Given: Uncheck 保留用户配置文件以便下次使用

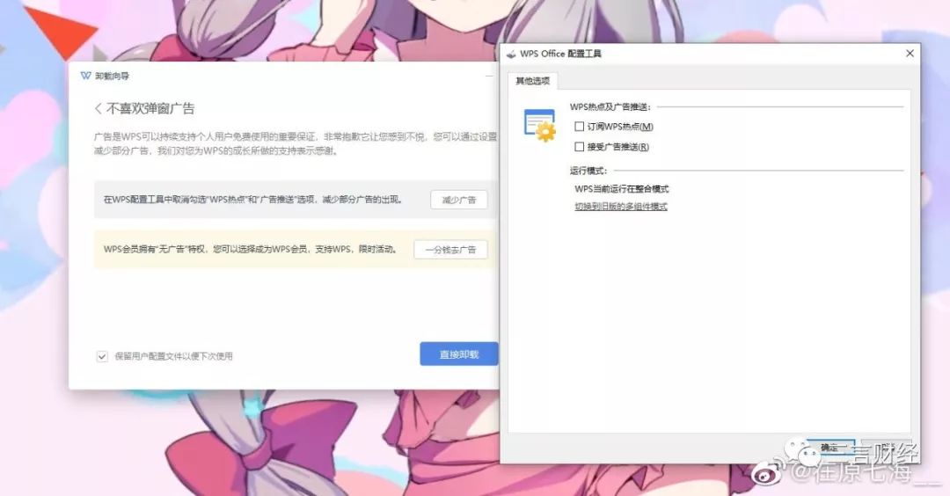Looking at the screenshot, I should click(x=102, y=356).
